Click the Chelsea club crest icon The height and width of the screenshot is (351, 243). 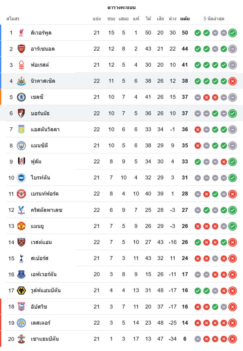[x=21, y=97]
